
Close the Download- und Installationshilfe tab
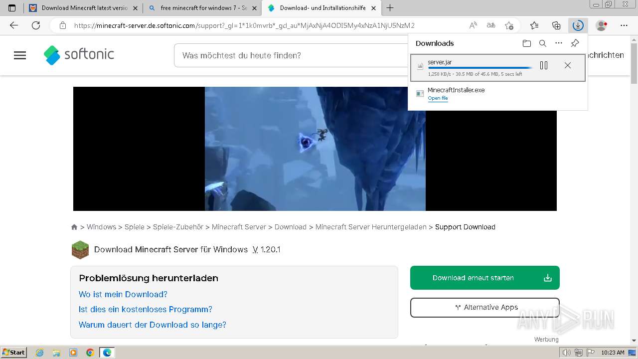[x=373, y=8]
